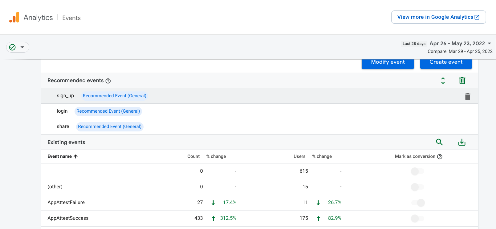
Task: Expand the status filter dropdown arrow
Action: (22, 47)
